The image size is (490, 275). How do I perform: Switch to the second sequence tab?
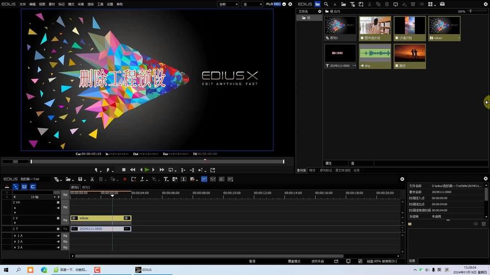[86, 188]
